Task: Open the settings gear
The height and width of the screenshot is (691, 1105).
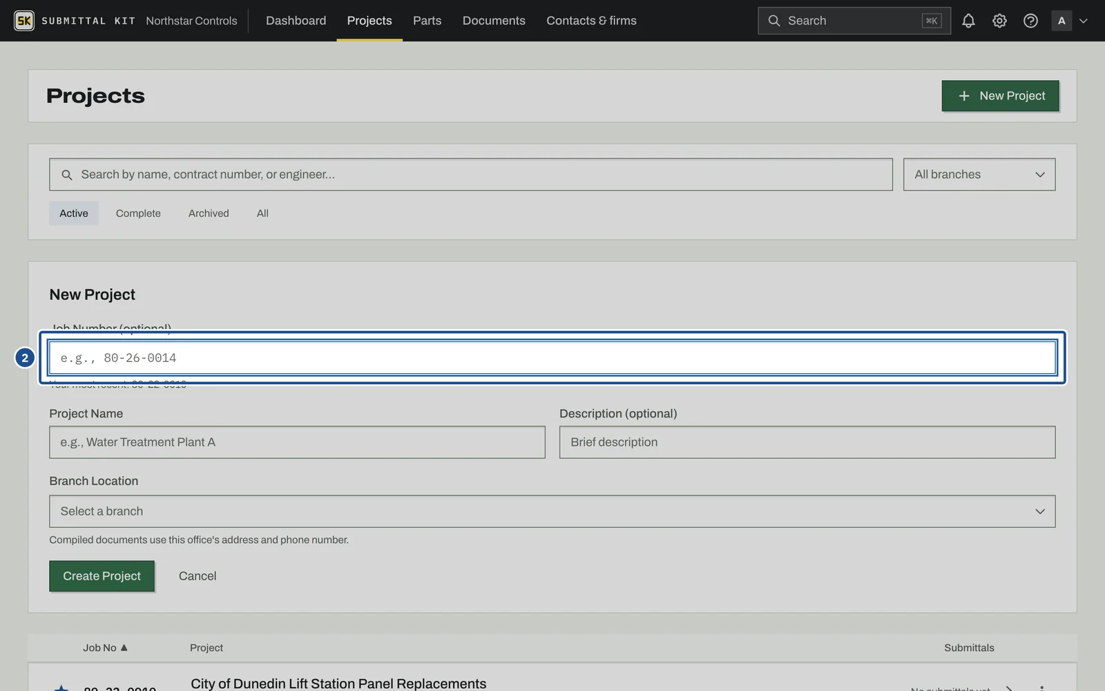Action: (x=999, y=21)
